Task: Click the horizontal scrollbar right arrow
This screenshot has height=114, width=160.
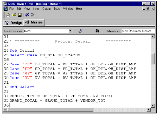Action: pyautogui.click(x=149, y=110)
